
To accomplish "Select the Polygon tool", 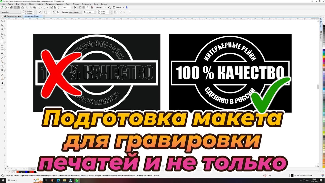I will pos(2,49).
